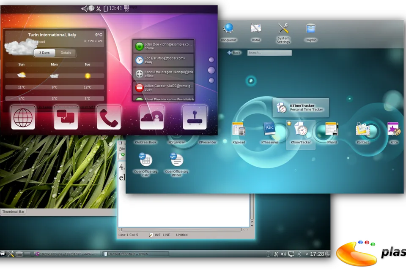Open KThesaurus Abc book icon

click(269, 129)
